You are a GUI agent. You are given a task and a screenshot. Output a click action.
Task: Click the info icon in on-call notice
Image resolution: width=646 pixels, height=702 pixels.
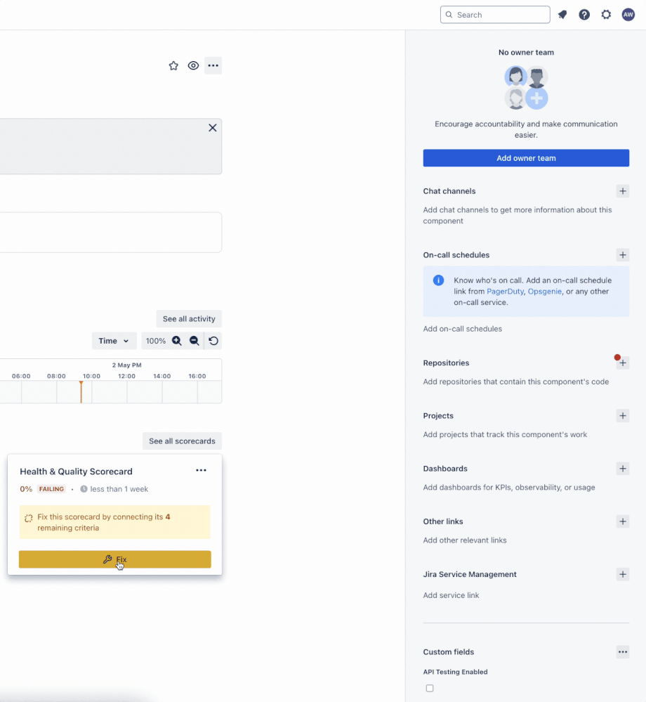tap(438, 280)
